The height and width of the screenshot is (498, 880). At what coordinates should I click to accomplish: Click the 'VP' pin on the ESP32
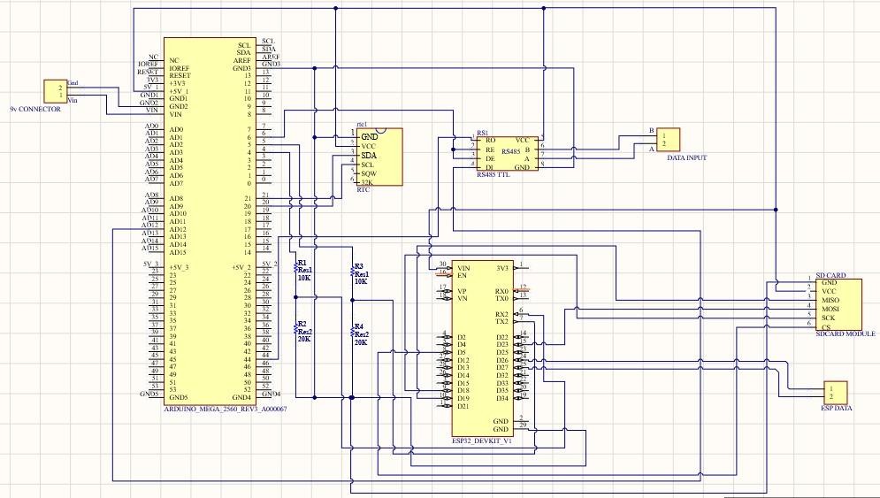pyautogui.click(x=462, y=291)
